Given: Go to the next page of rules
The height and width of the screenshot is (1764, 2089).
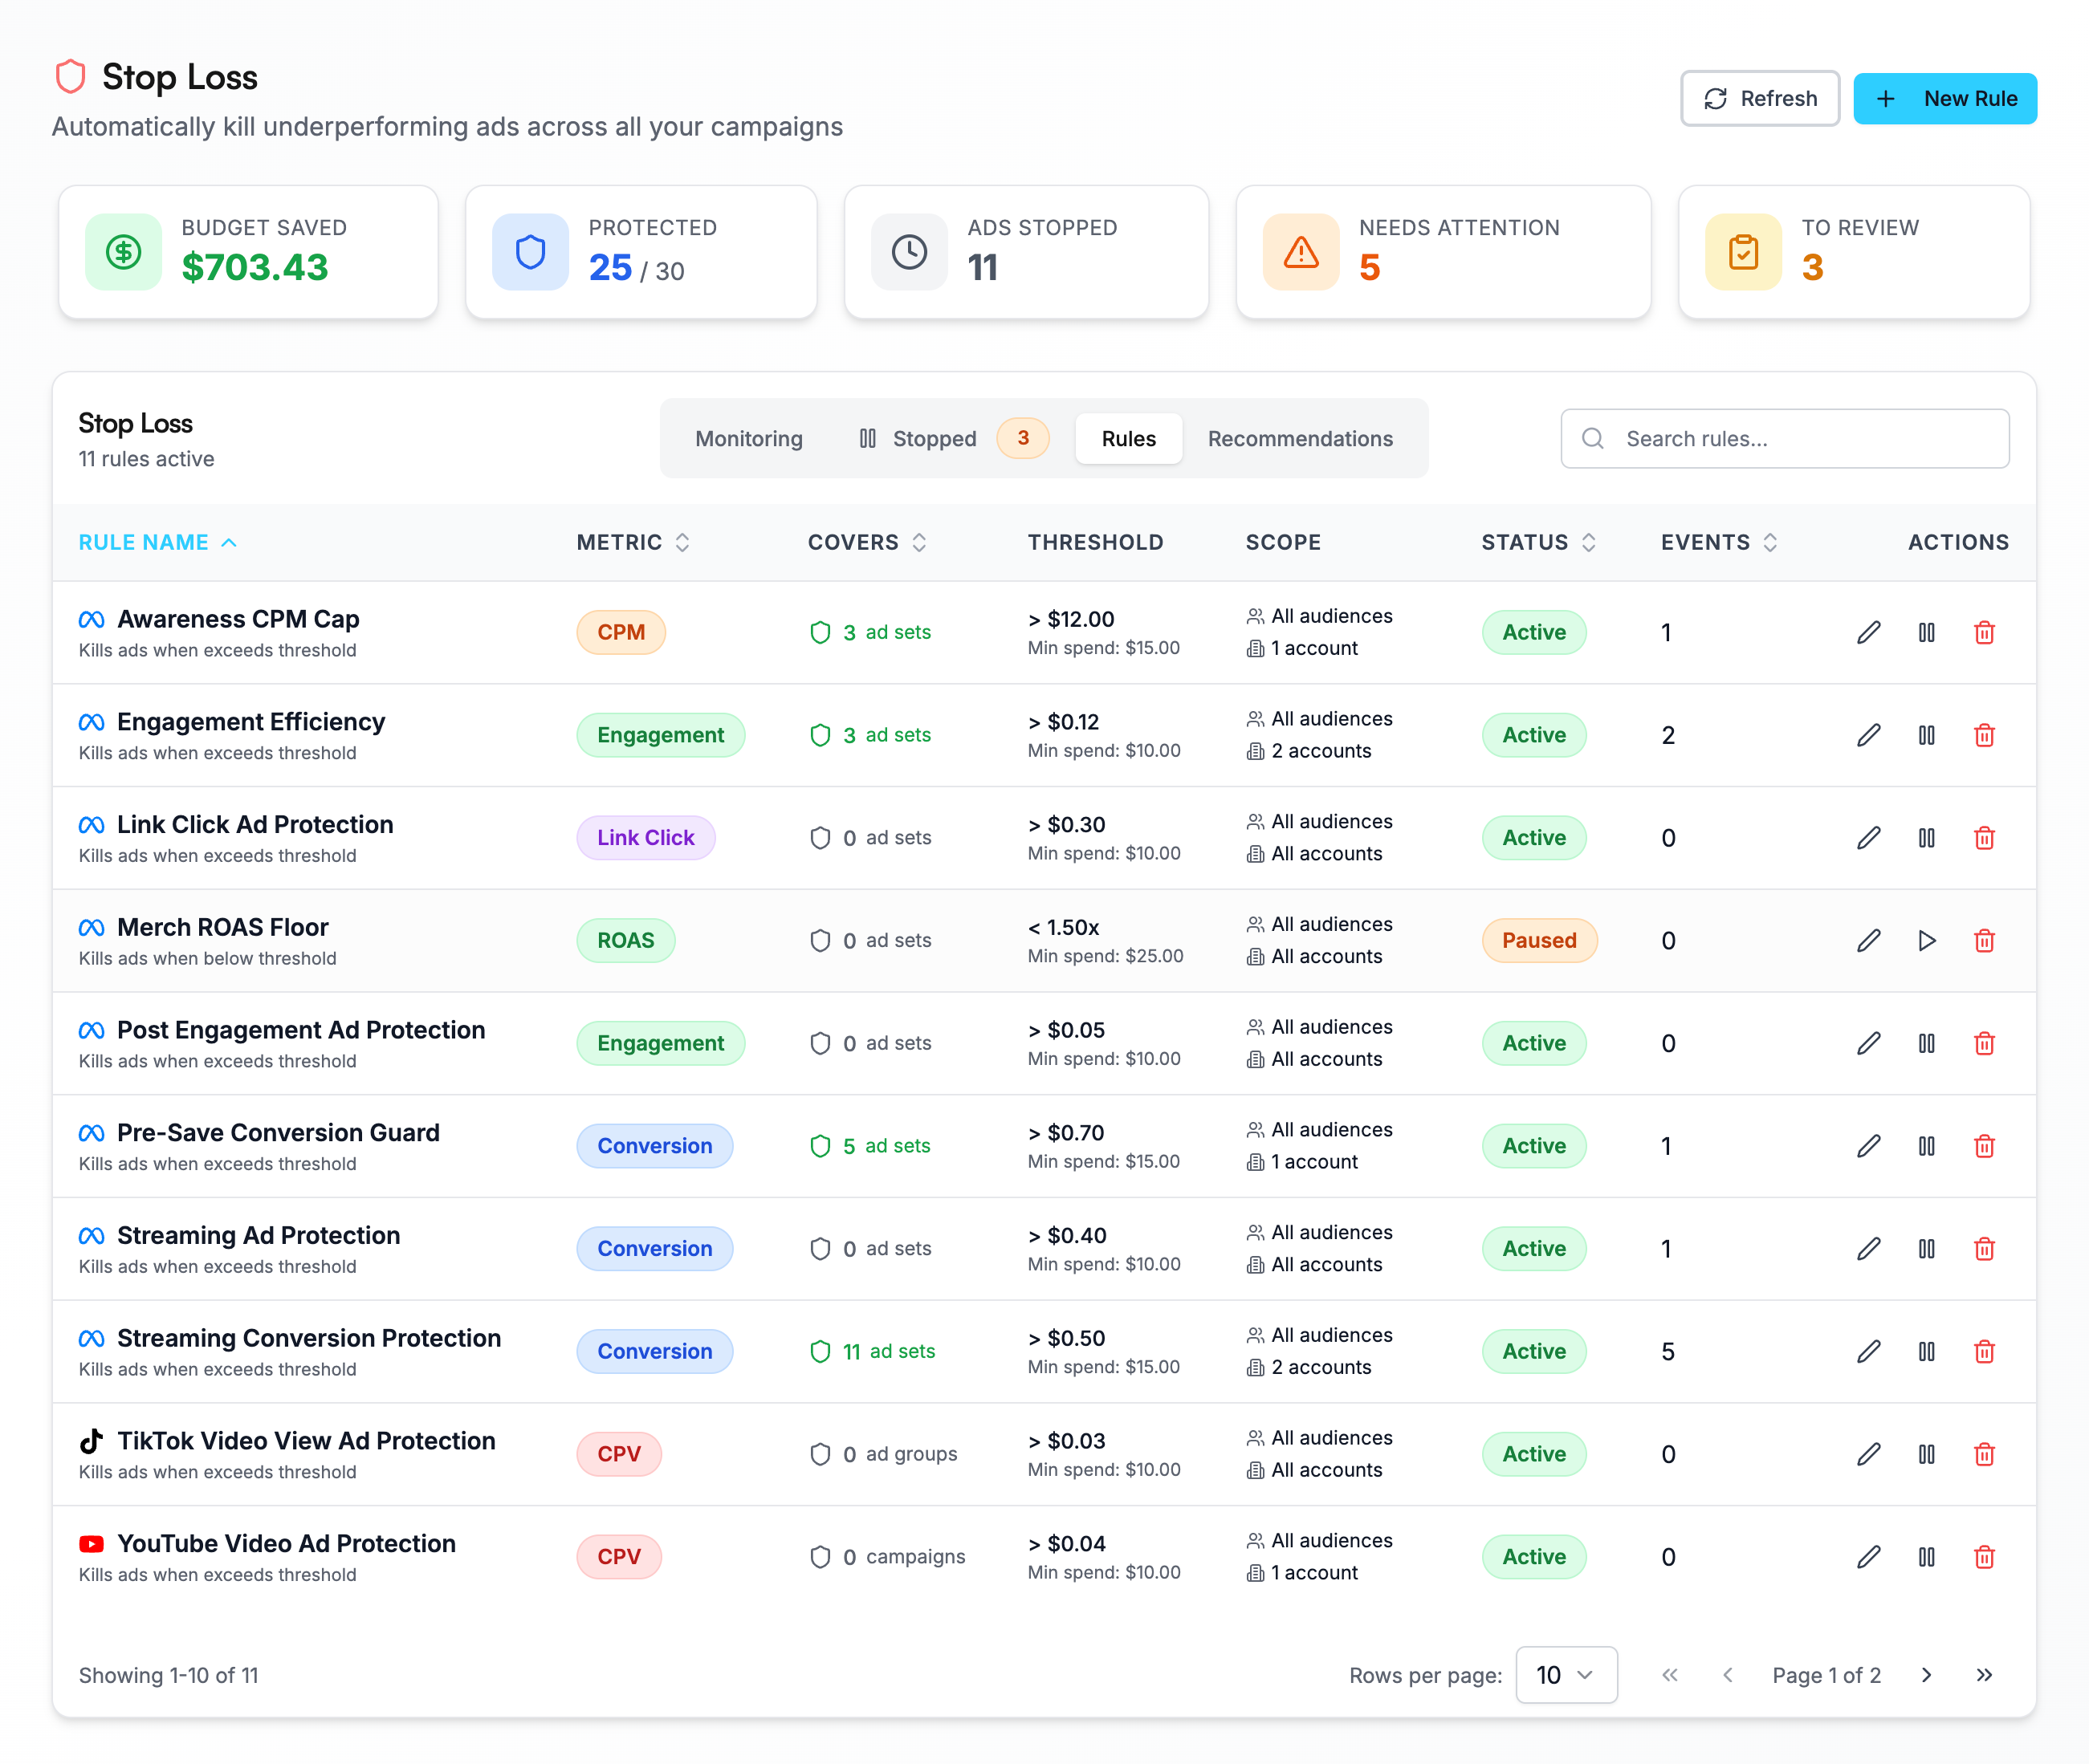Looking at the screenshot, I should pos(1926,1675).
